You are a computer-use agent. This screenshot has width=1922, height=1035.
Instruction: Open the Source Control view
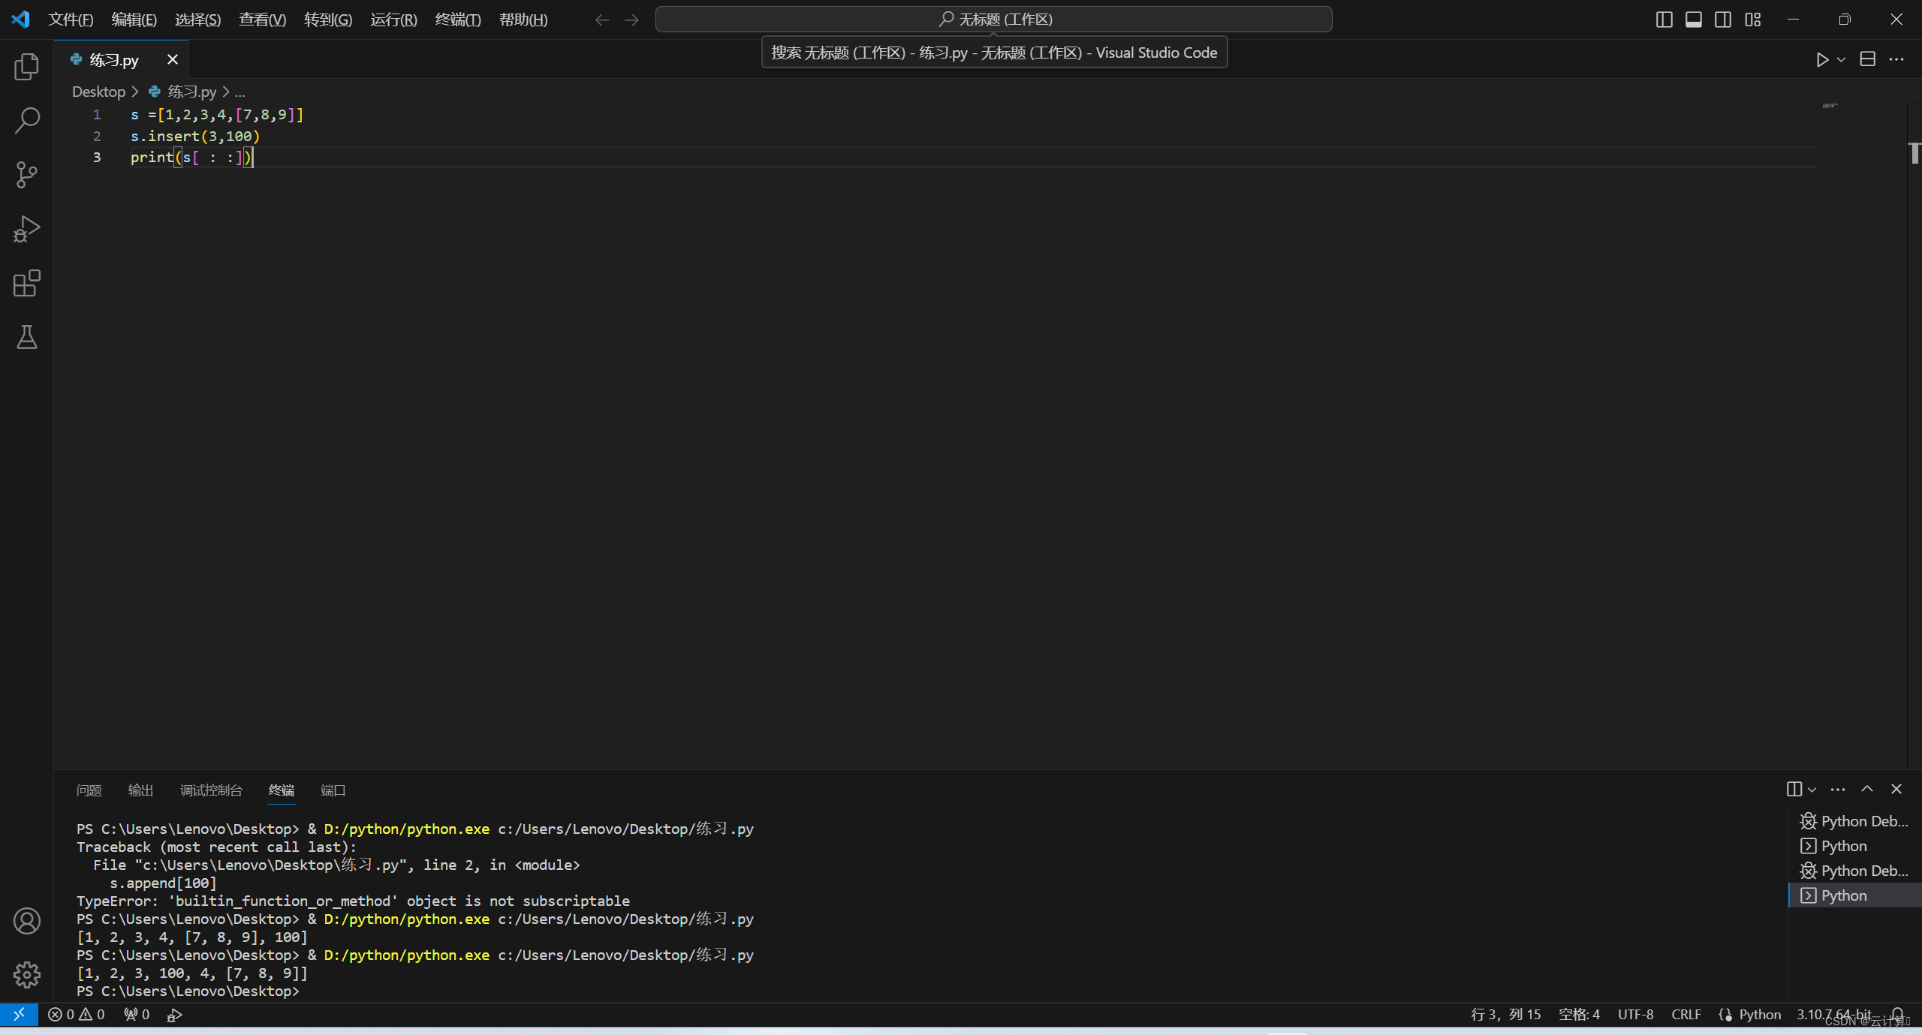pos(26,175)
